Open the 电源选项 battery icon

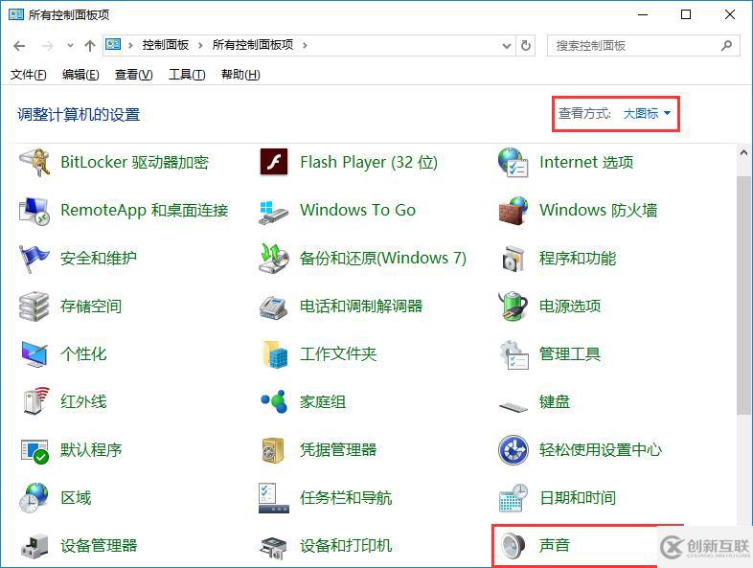click(x=513, y=306)
